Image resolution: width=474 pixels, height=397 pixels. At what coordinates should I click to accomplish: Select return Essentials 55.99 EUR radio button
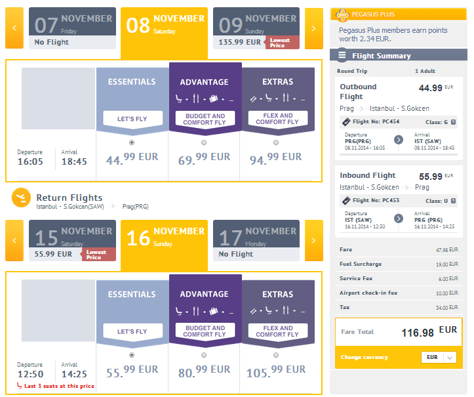coord(132,355)
